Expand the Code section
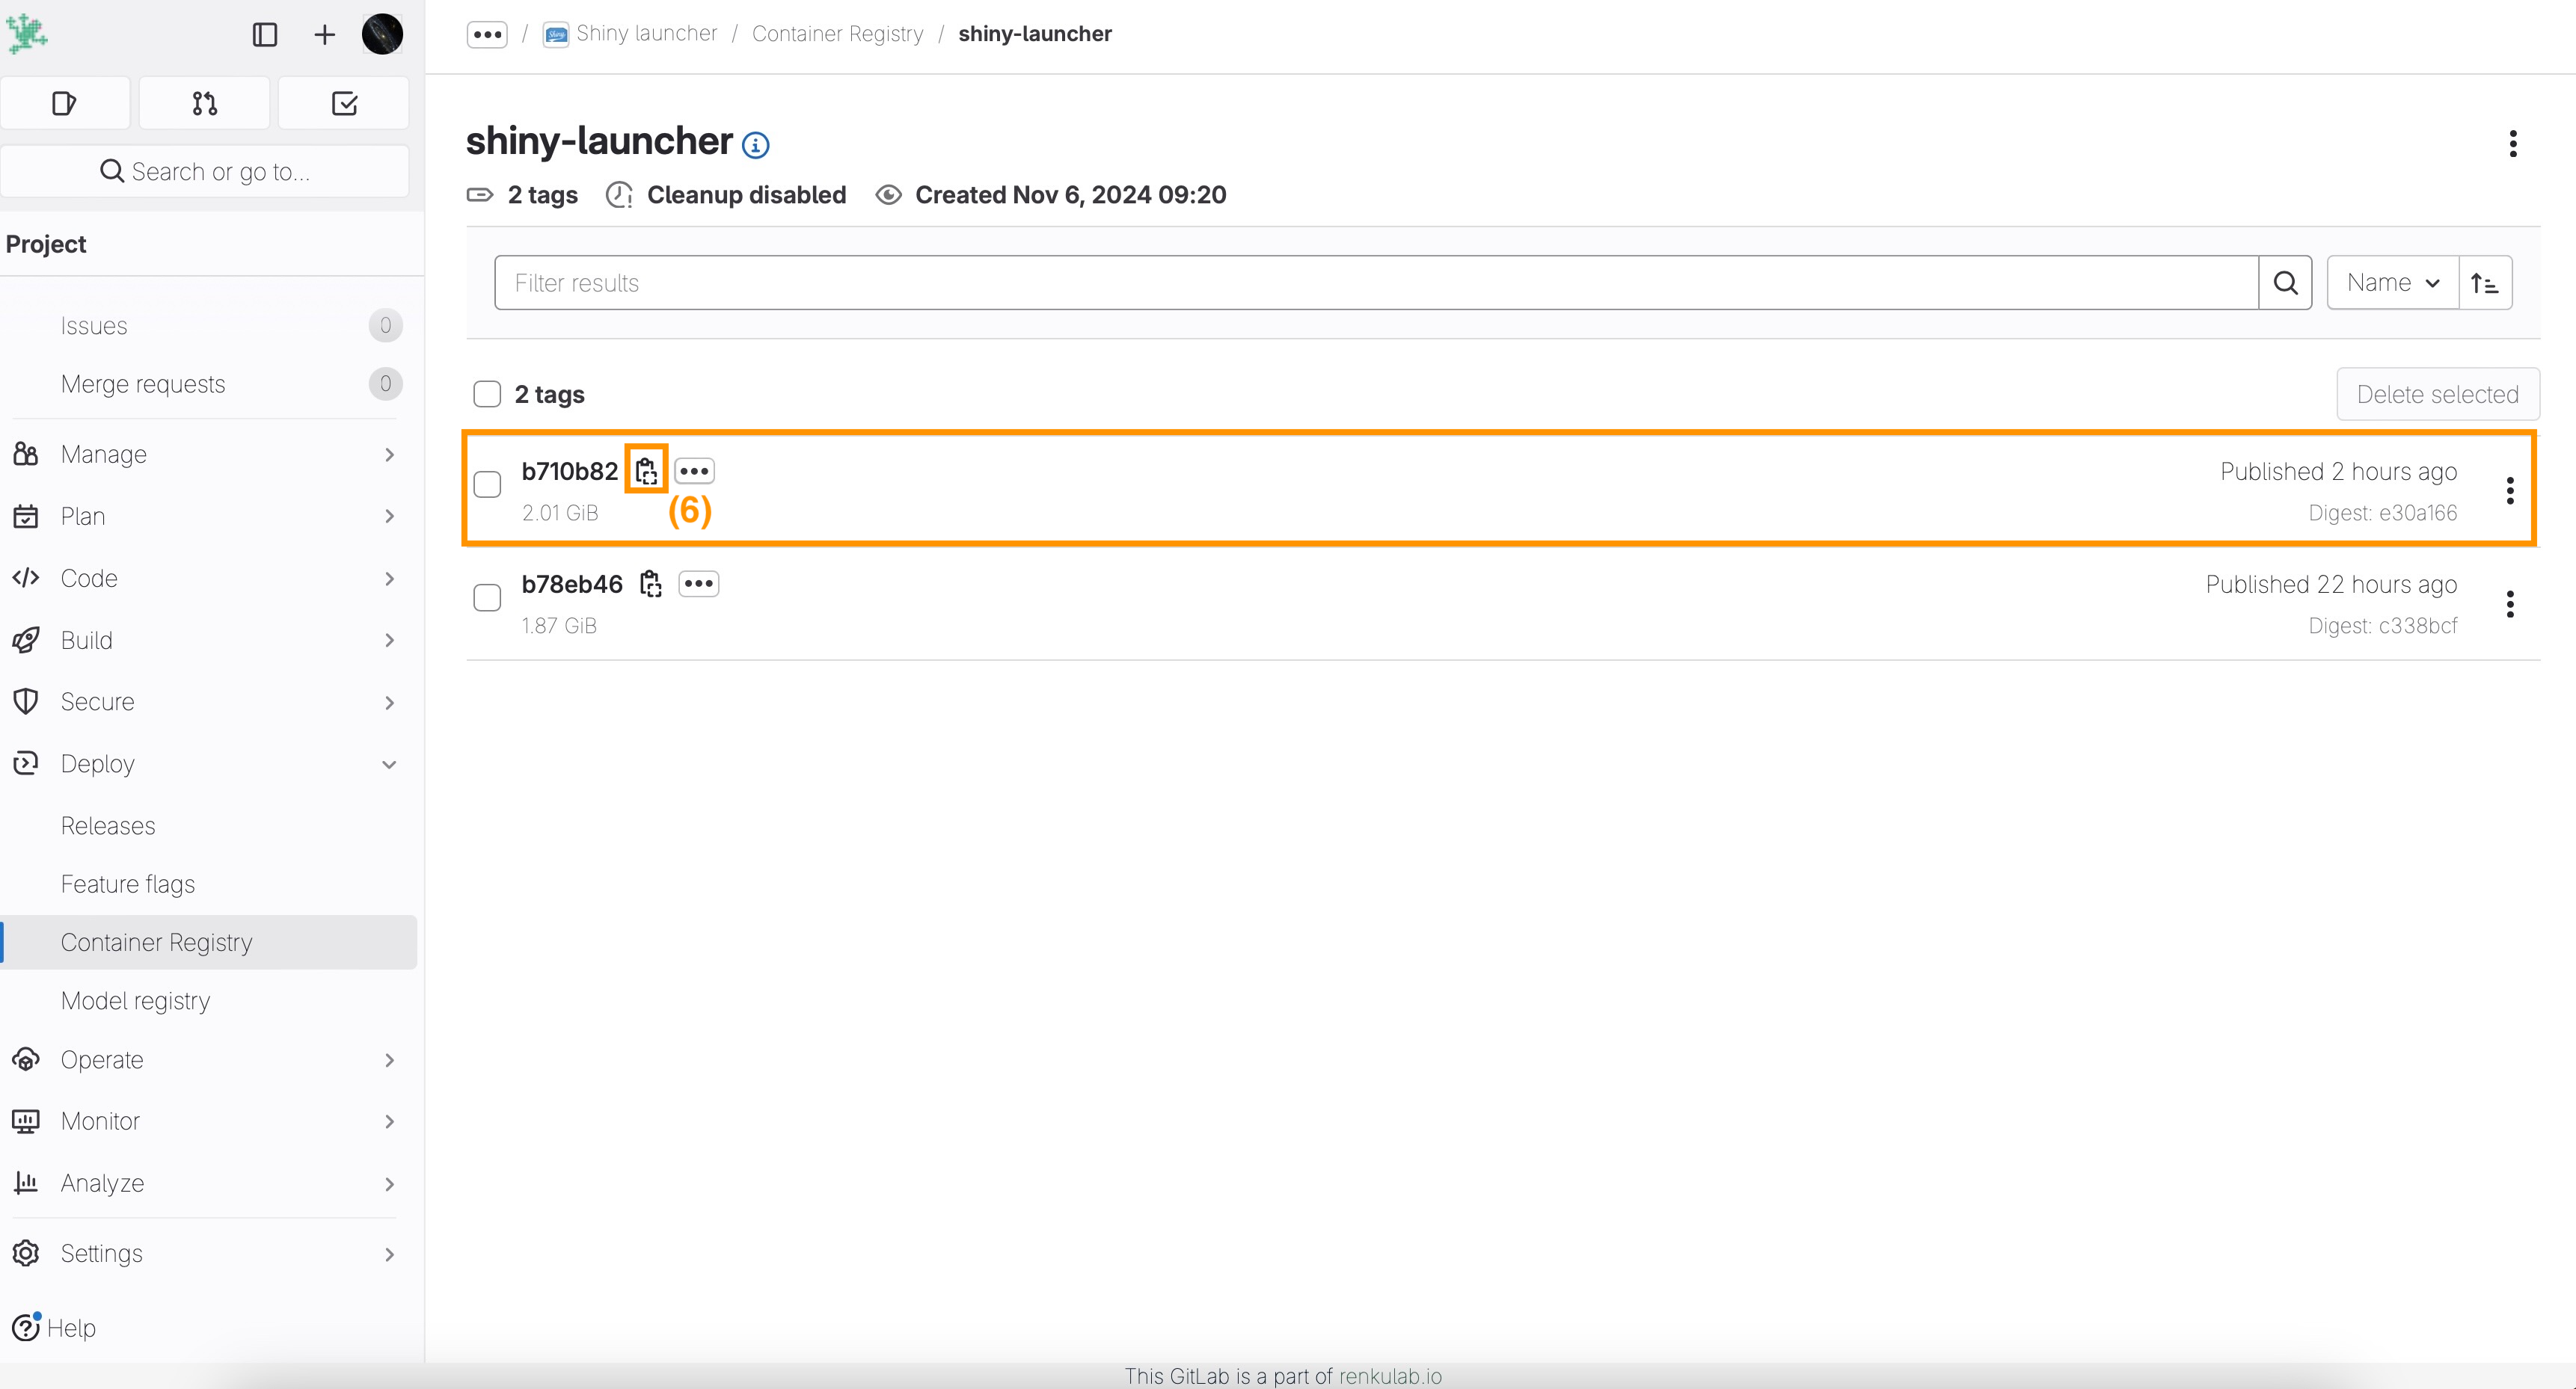Viewport: 2576px width, 1389px height. pos(209,579)
